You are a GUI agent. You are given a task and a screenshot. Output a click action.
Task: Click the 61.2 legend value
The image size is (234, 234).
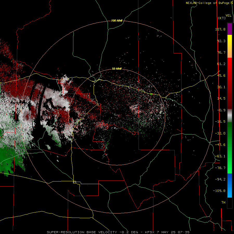point(221,64)
